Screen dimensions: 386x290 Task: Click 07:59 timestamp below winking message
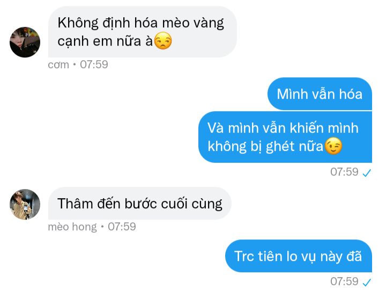tap(344, 172)
